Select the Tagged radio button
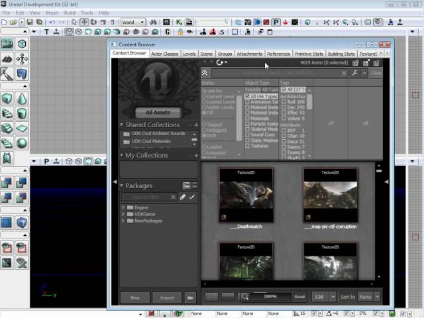This screenshot has height=318, width=424. coord(204,125)
